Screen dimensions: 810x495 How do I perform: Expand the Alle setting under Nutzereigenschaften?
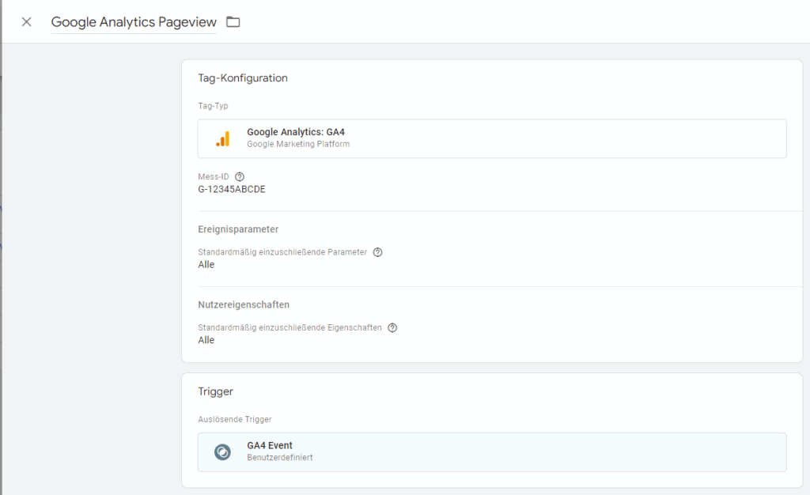click(206, 339)
